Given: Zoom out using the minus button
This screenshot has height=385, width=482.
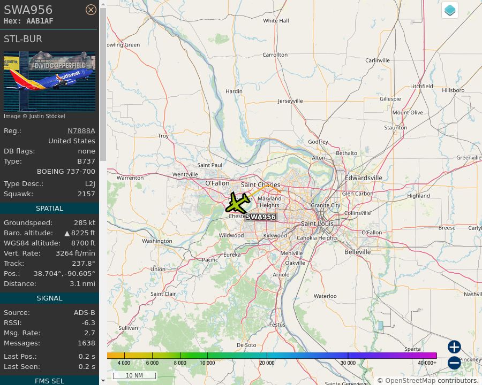Looking at the screenshot, I should 454,363.
